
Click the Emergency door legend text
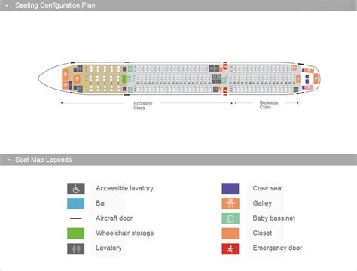(277, 248)
